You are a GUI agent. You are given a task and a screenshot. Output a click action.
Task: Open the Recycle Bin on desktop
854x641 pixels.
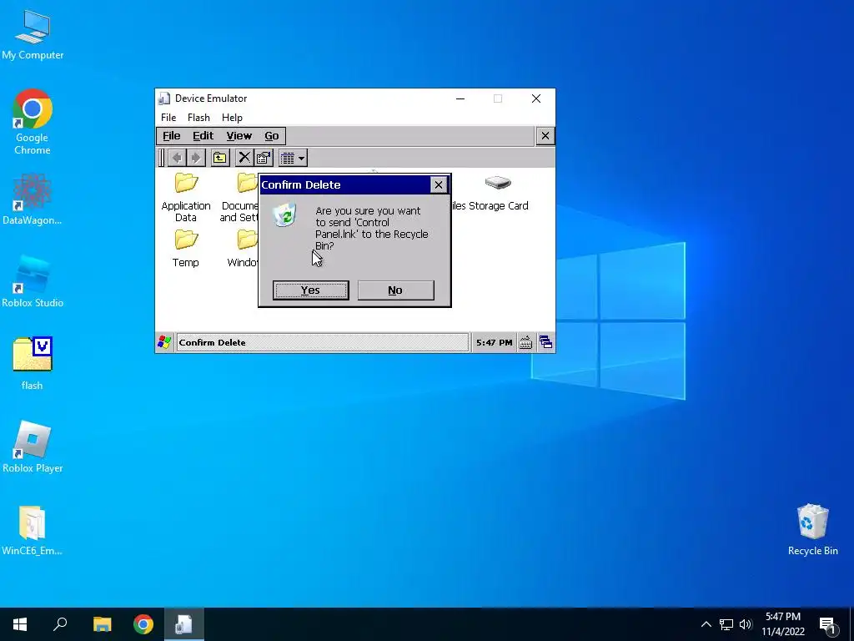[x=812, y=530]
